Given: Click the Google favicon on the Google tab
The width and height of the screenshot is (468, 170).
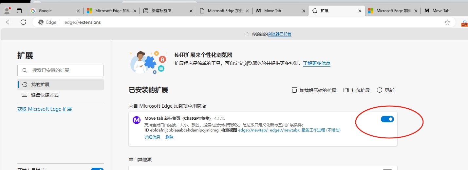Looking at the screenshot, I should 33,11.
